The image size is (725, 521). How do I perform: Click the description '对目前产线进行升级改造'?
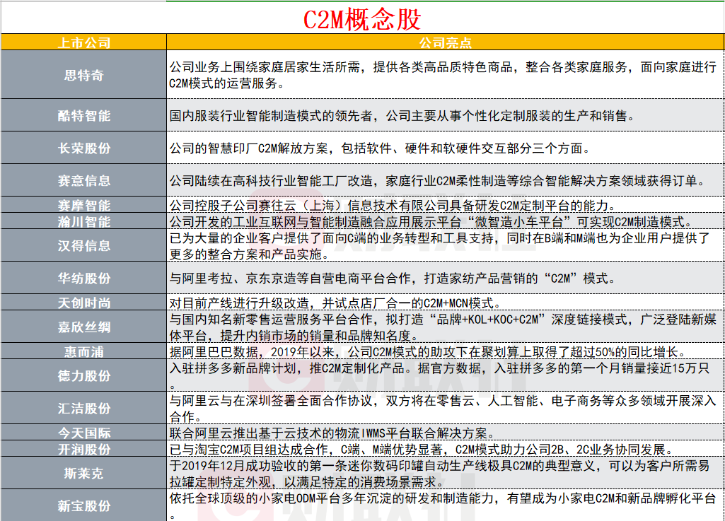point(446,303)
